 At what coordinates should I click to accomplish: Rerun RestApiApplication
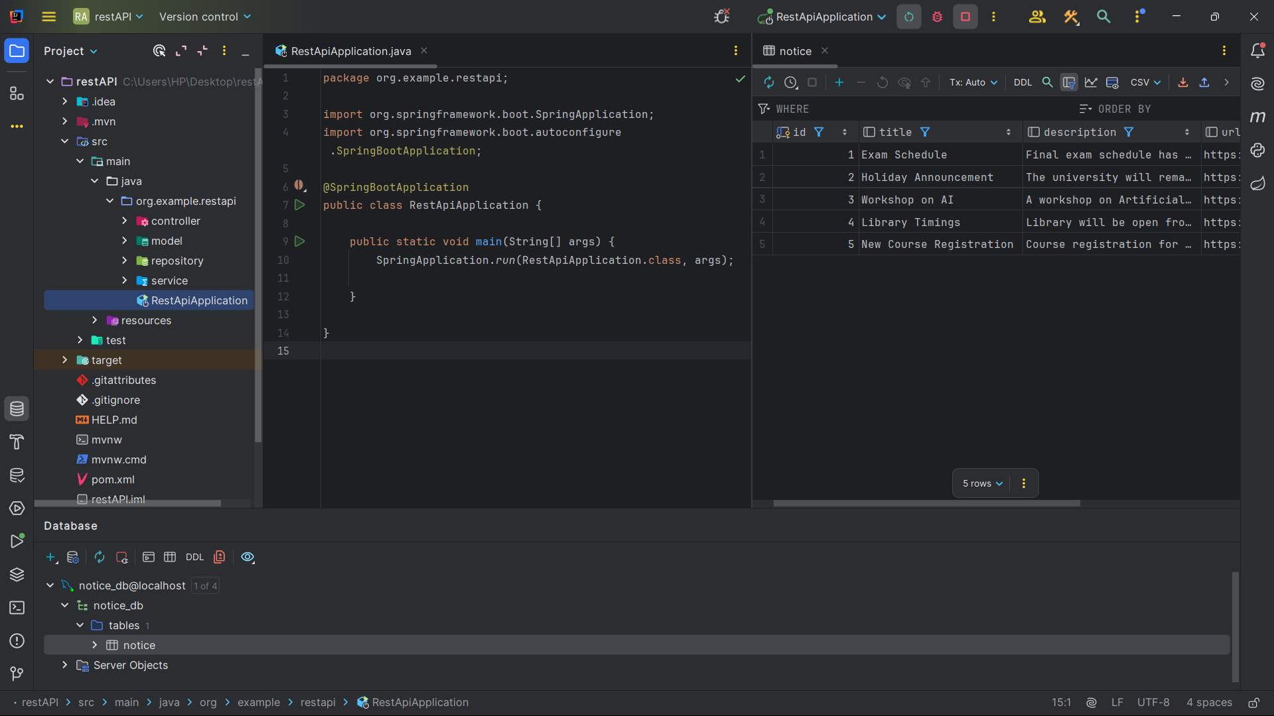[909, 17]
